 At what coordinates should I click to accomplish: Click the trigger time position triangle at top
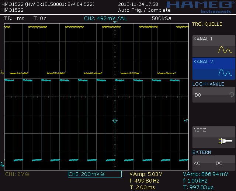coord(115,22)
